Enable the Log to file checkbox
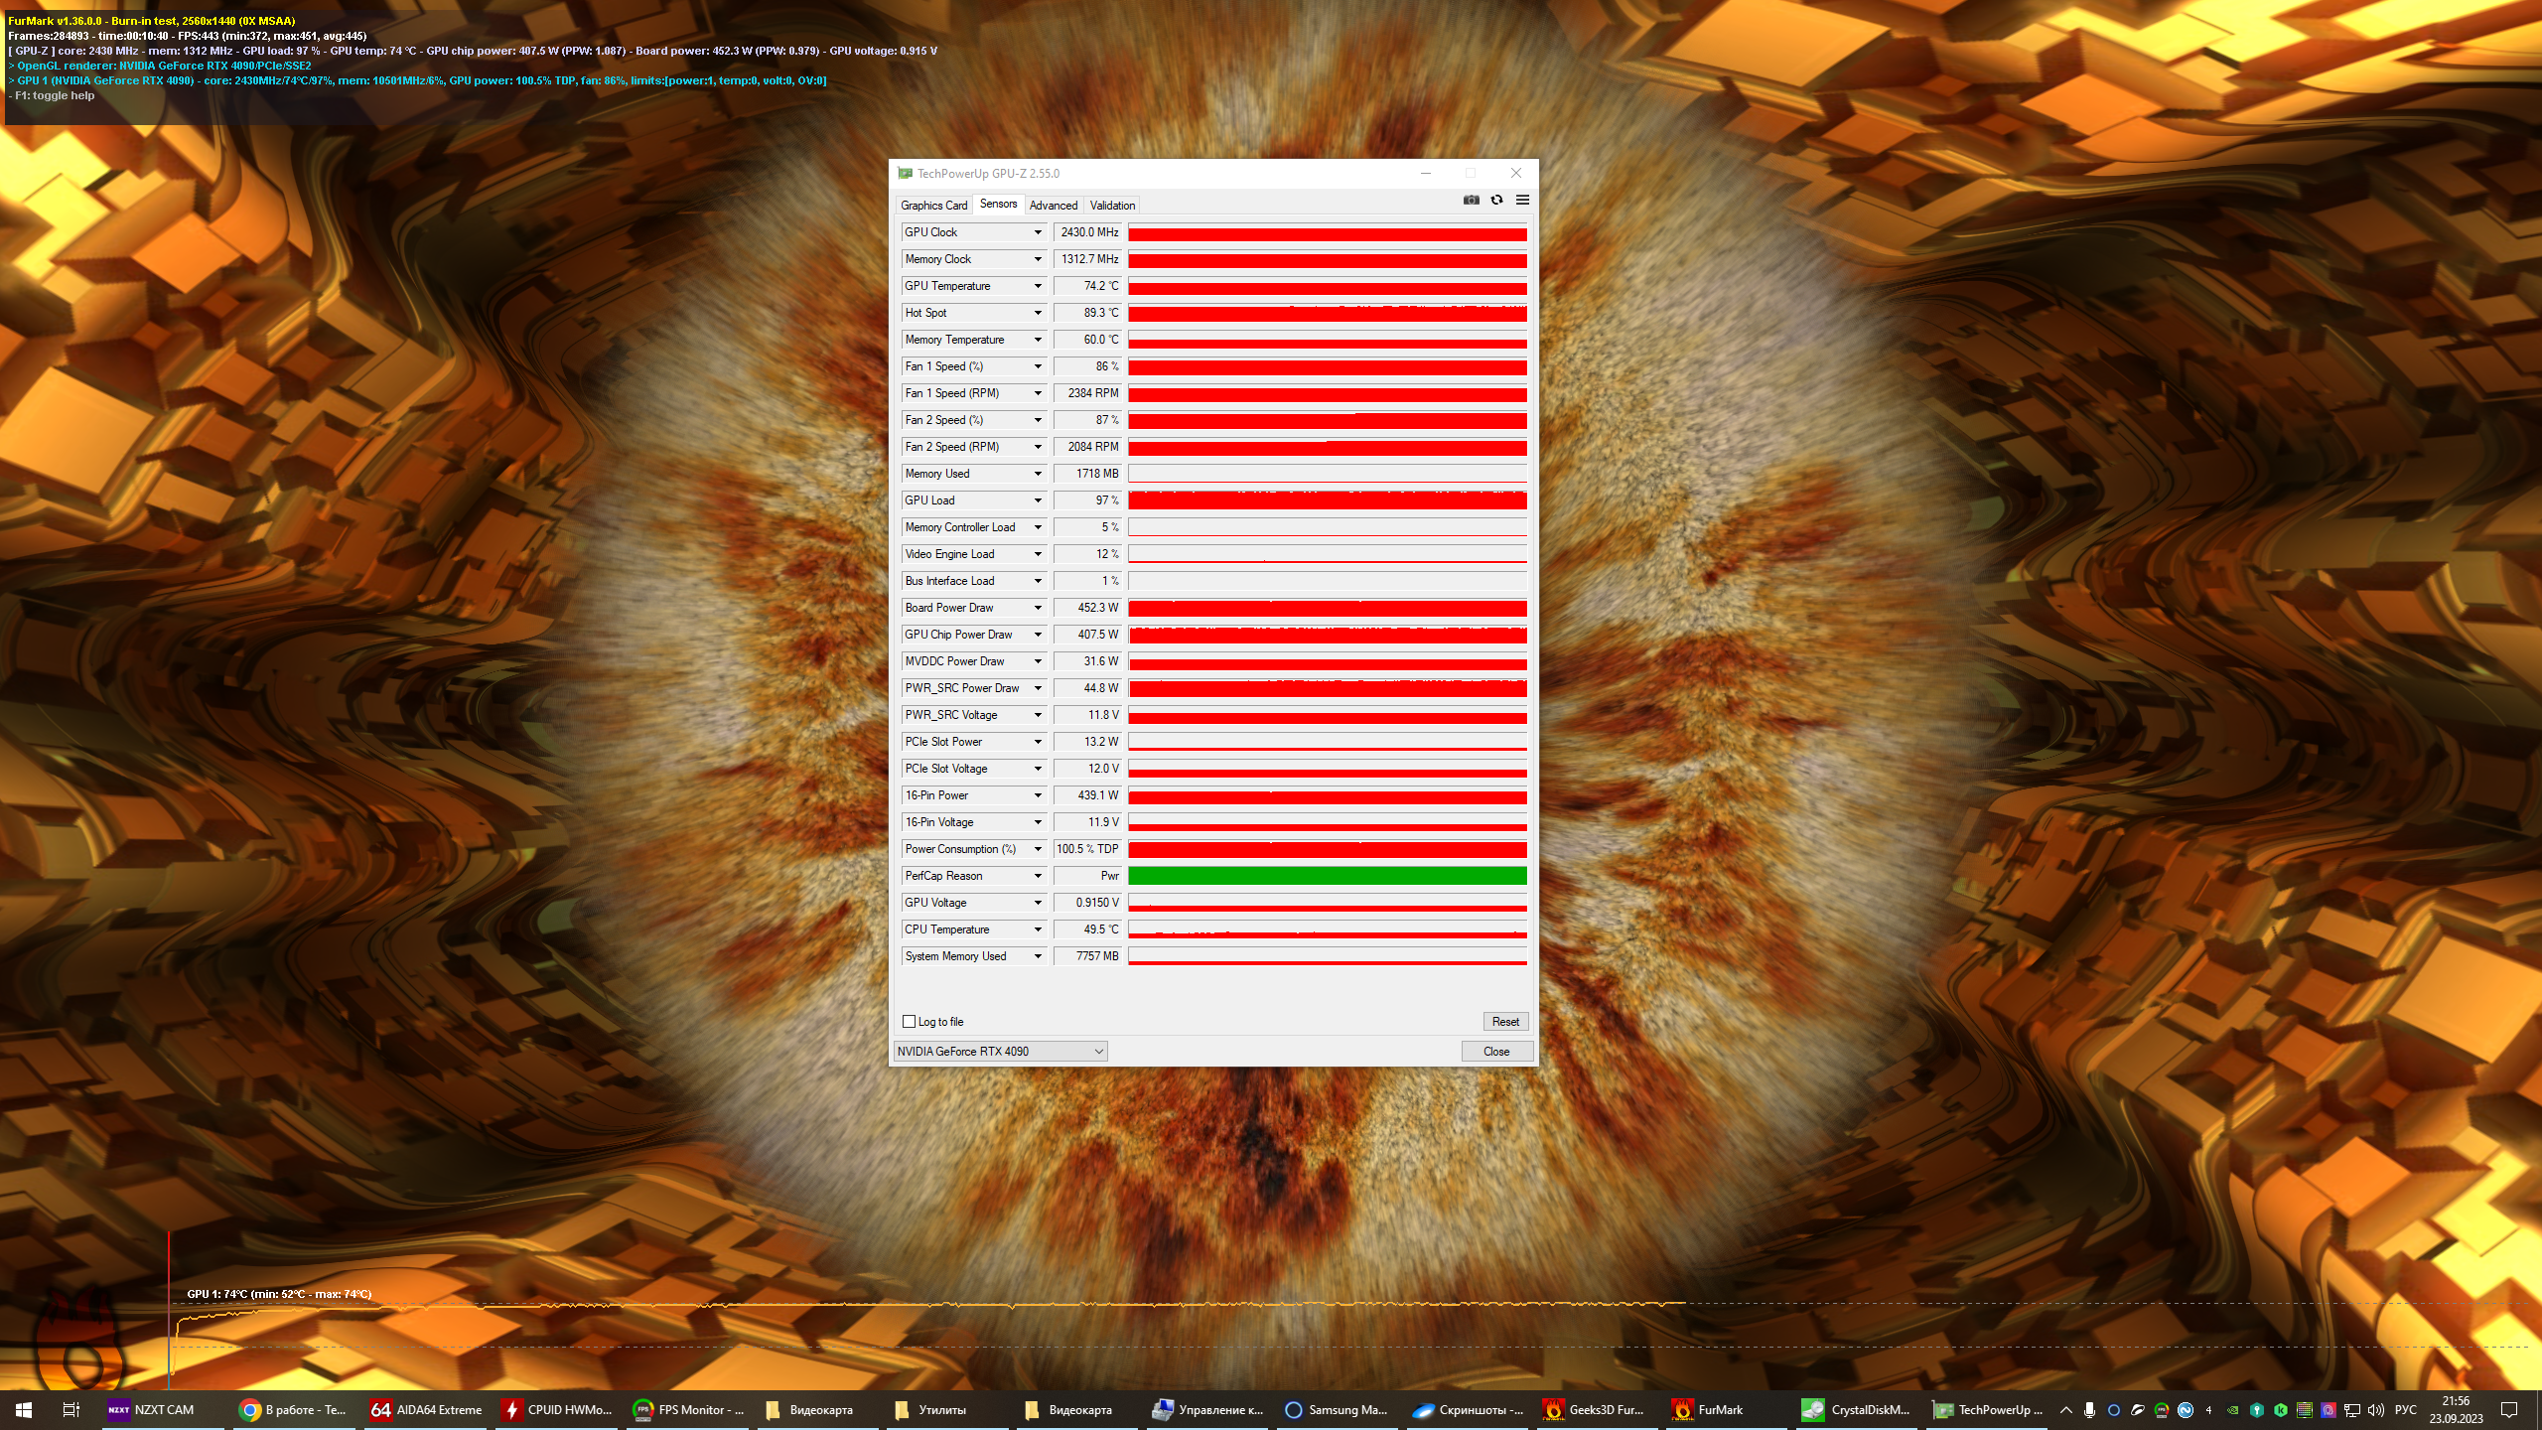The width and height of the screenshot is (2542, 1430). pyautogui.click(x=909, y=1021)
